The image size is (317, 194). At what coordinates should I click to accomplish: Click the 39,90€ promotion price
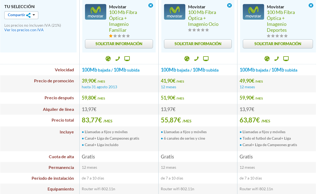click(93, 81)
